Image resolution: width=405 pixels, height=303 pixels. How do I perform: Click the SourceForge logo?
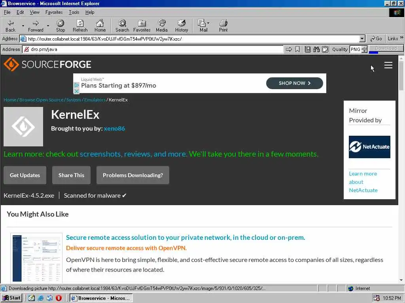47,64
